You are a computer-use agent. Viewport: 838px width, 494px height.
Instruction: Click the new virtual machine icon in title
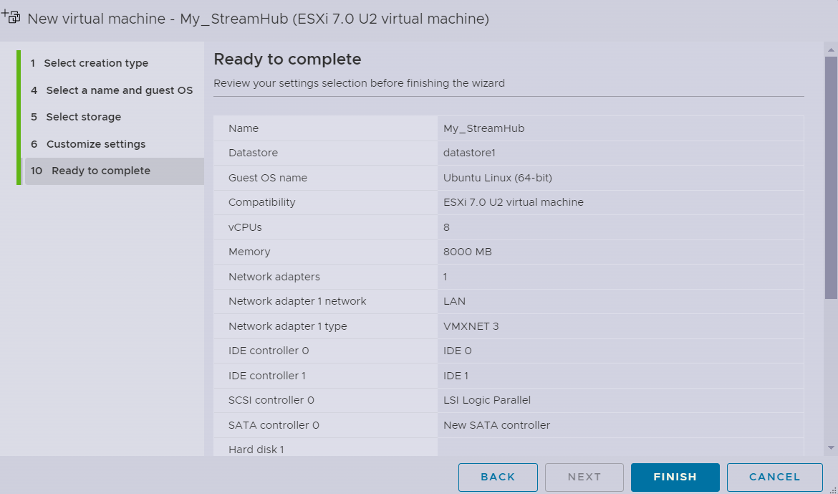coord(11,17)
